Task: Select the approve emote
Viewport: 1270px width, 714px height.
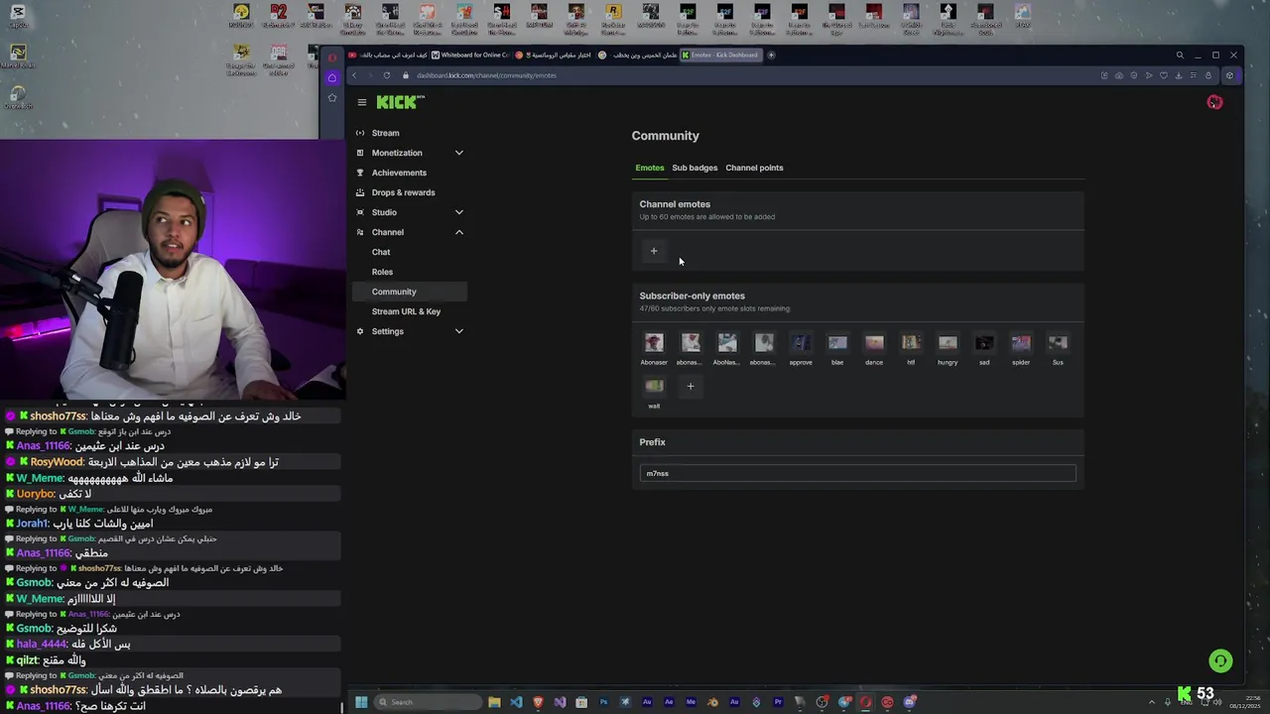Action: pos(801,343)
